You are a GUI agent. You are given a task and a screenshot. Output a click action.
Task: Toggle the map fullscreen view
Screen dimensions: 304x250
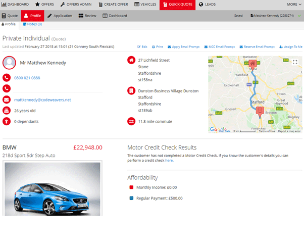pos(295,62)
